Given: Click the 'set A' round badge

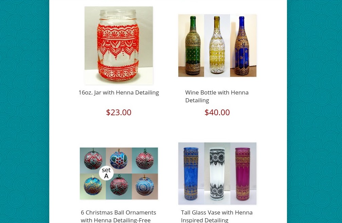Looking at the screenshot, I should click(106, 173).
